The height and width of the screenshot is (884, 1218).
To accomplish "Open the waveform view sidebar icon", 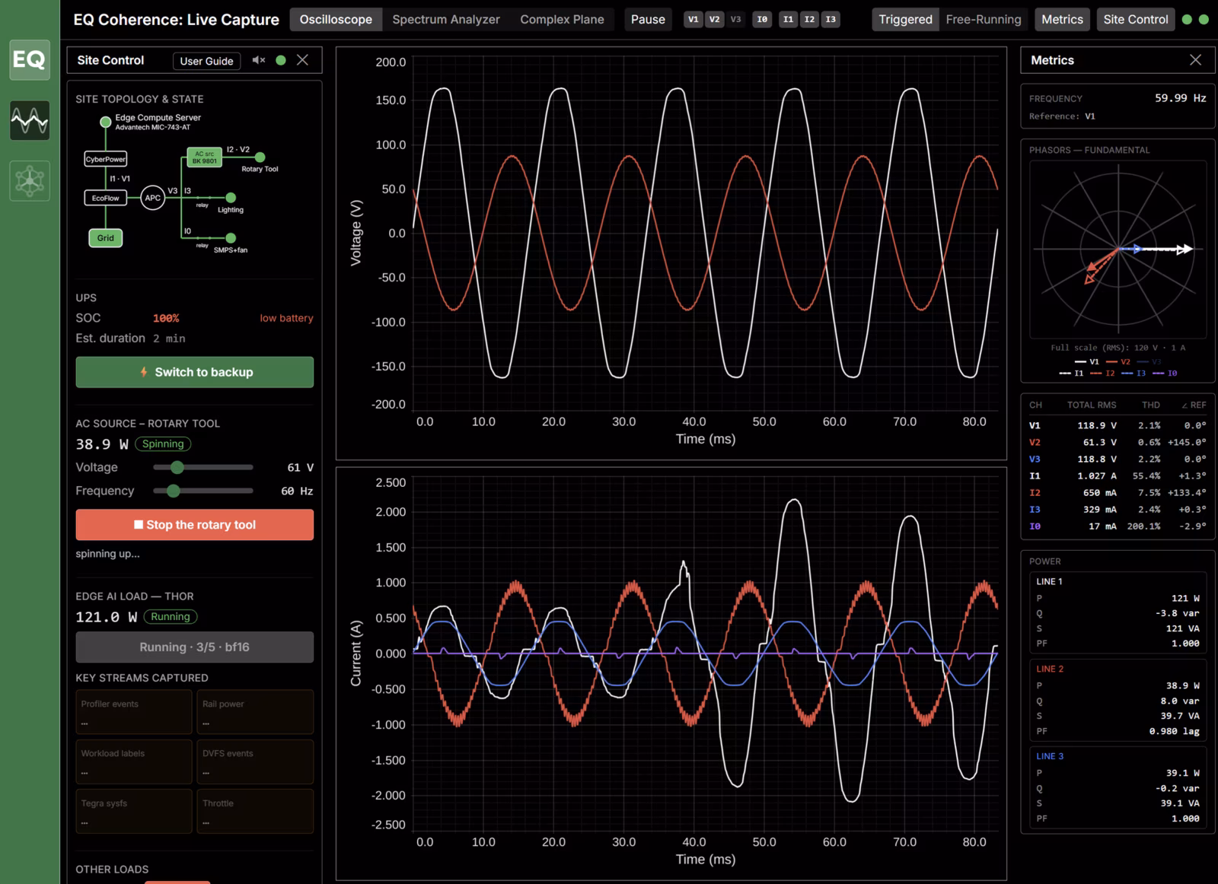I will (30, 120).
